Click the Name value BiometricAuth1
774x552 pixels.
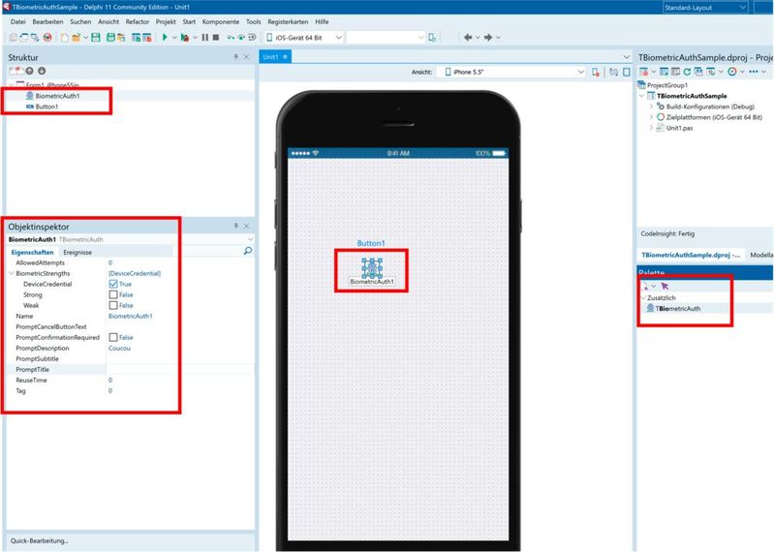point(131,317)
